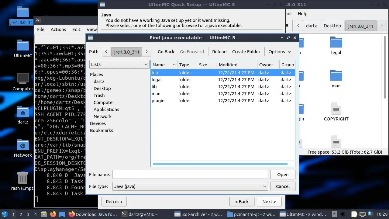The image size is (389, 219).
Task: Go forward in file manager path bar
Action: coord(382,26)
